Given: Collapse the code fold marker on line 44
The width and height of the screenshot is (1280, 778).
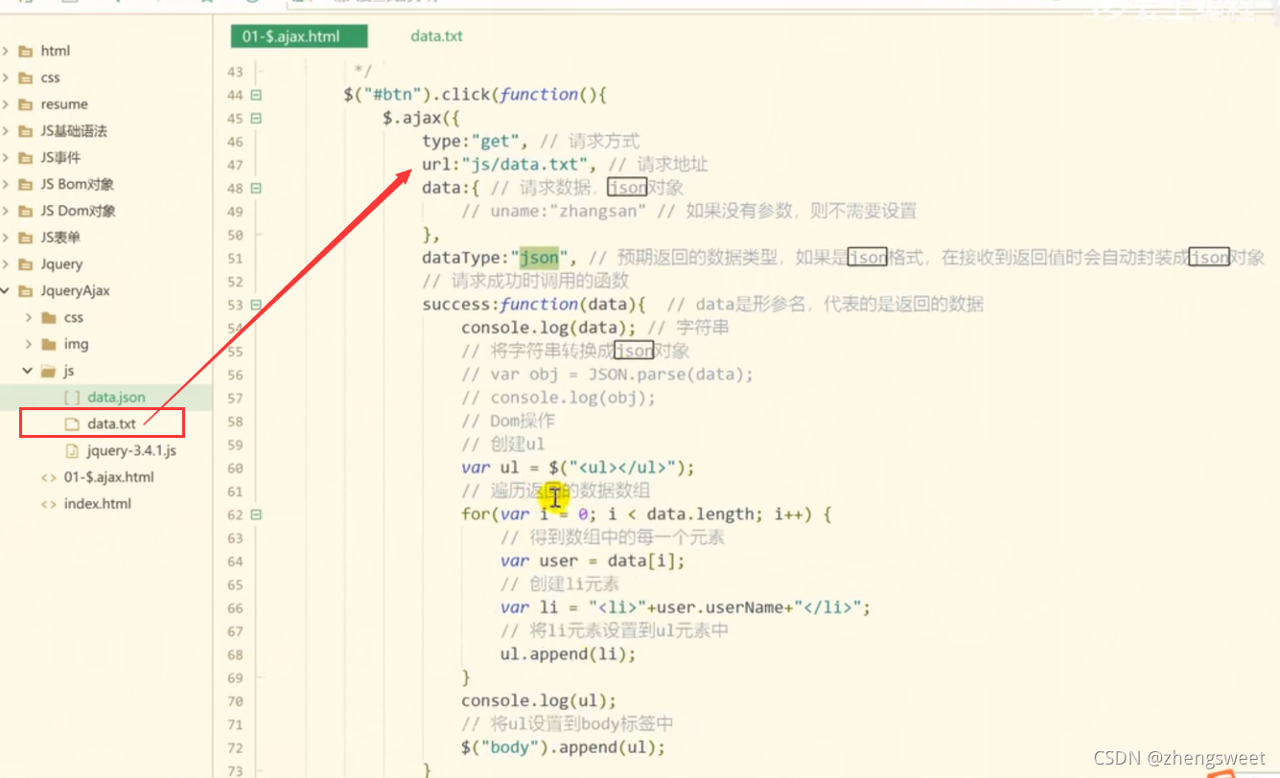Looking at the screenshot, I should [254, 94].
